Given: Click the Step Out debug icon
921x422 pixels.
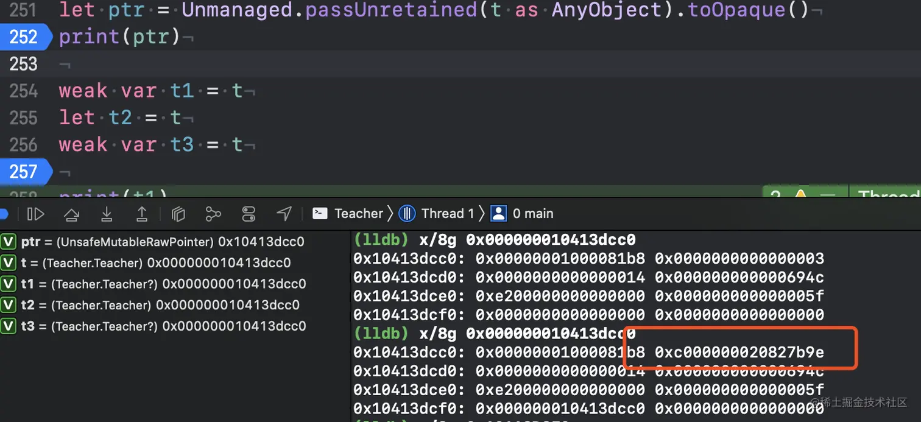Looking at the screenshot, I should (142, 214).
